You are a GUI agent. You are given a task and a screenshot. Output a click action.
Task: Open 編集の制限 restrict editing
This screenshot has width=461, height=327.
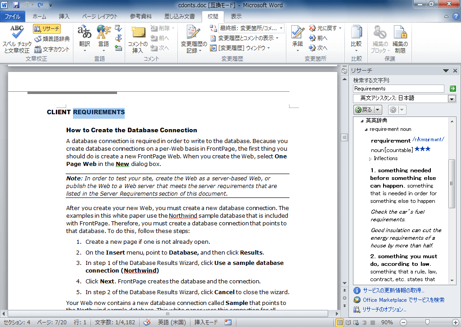400,40
